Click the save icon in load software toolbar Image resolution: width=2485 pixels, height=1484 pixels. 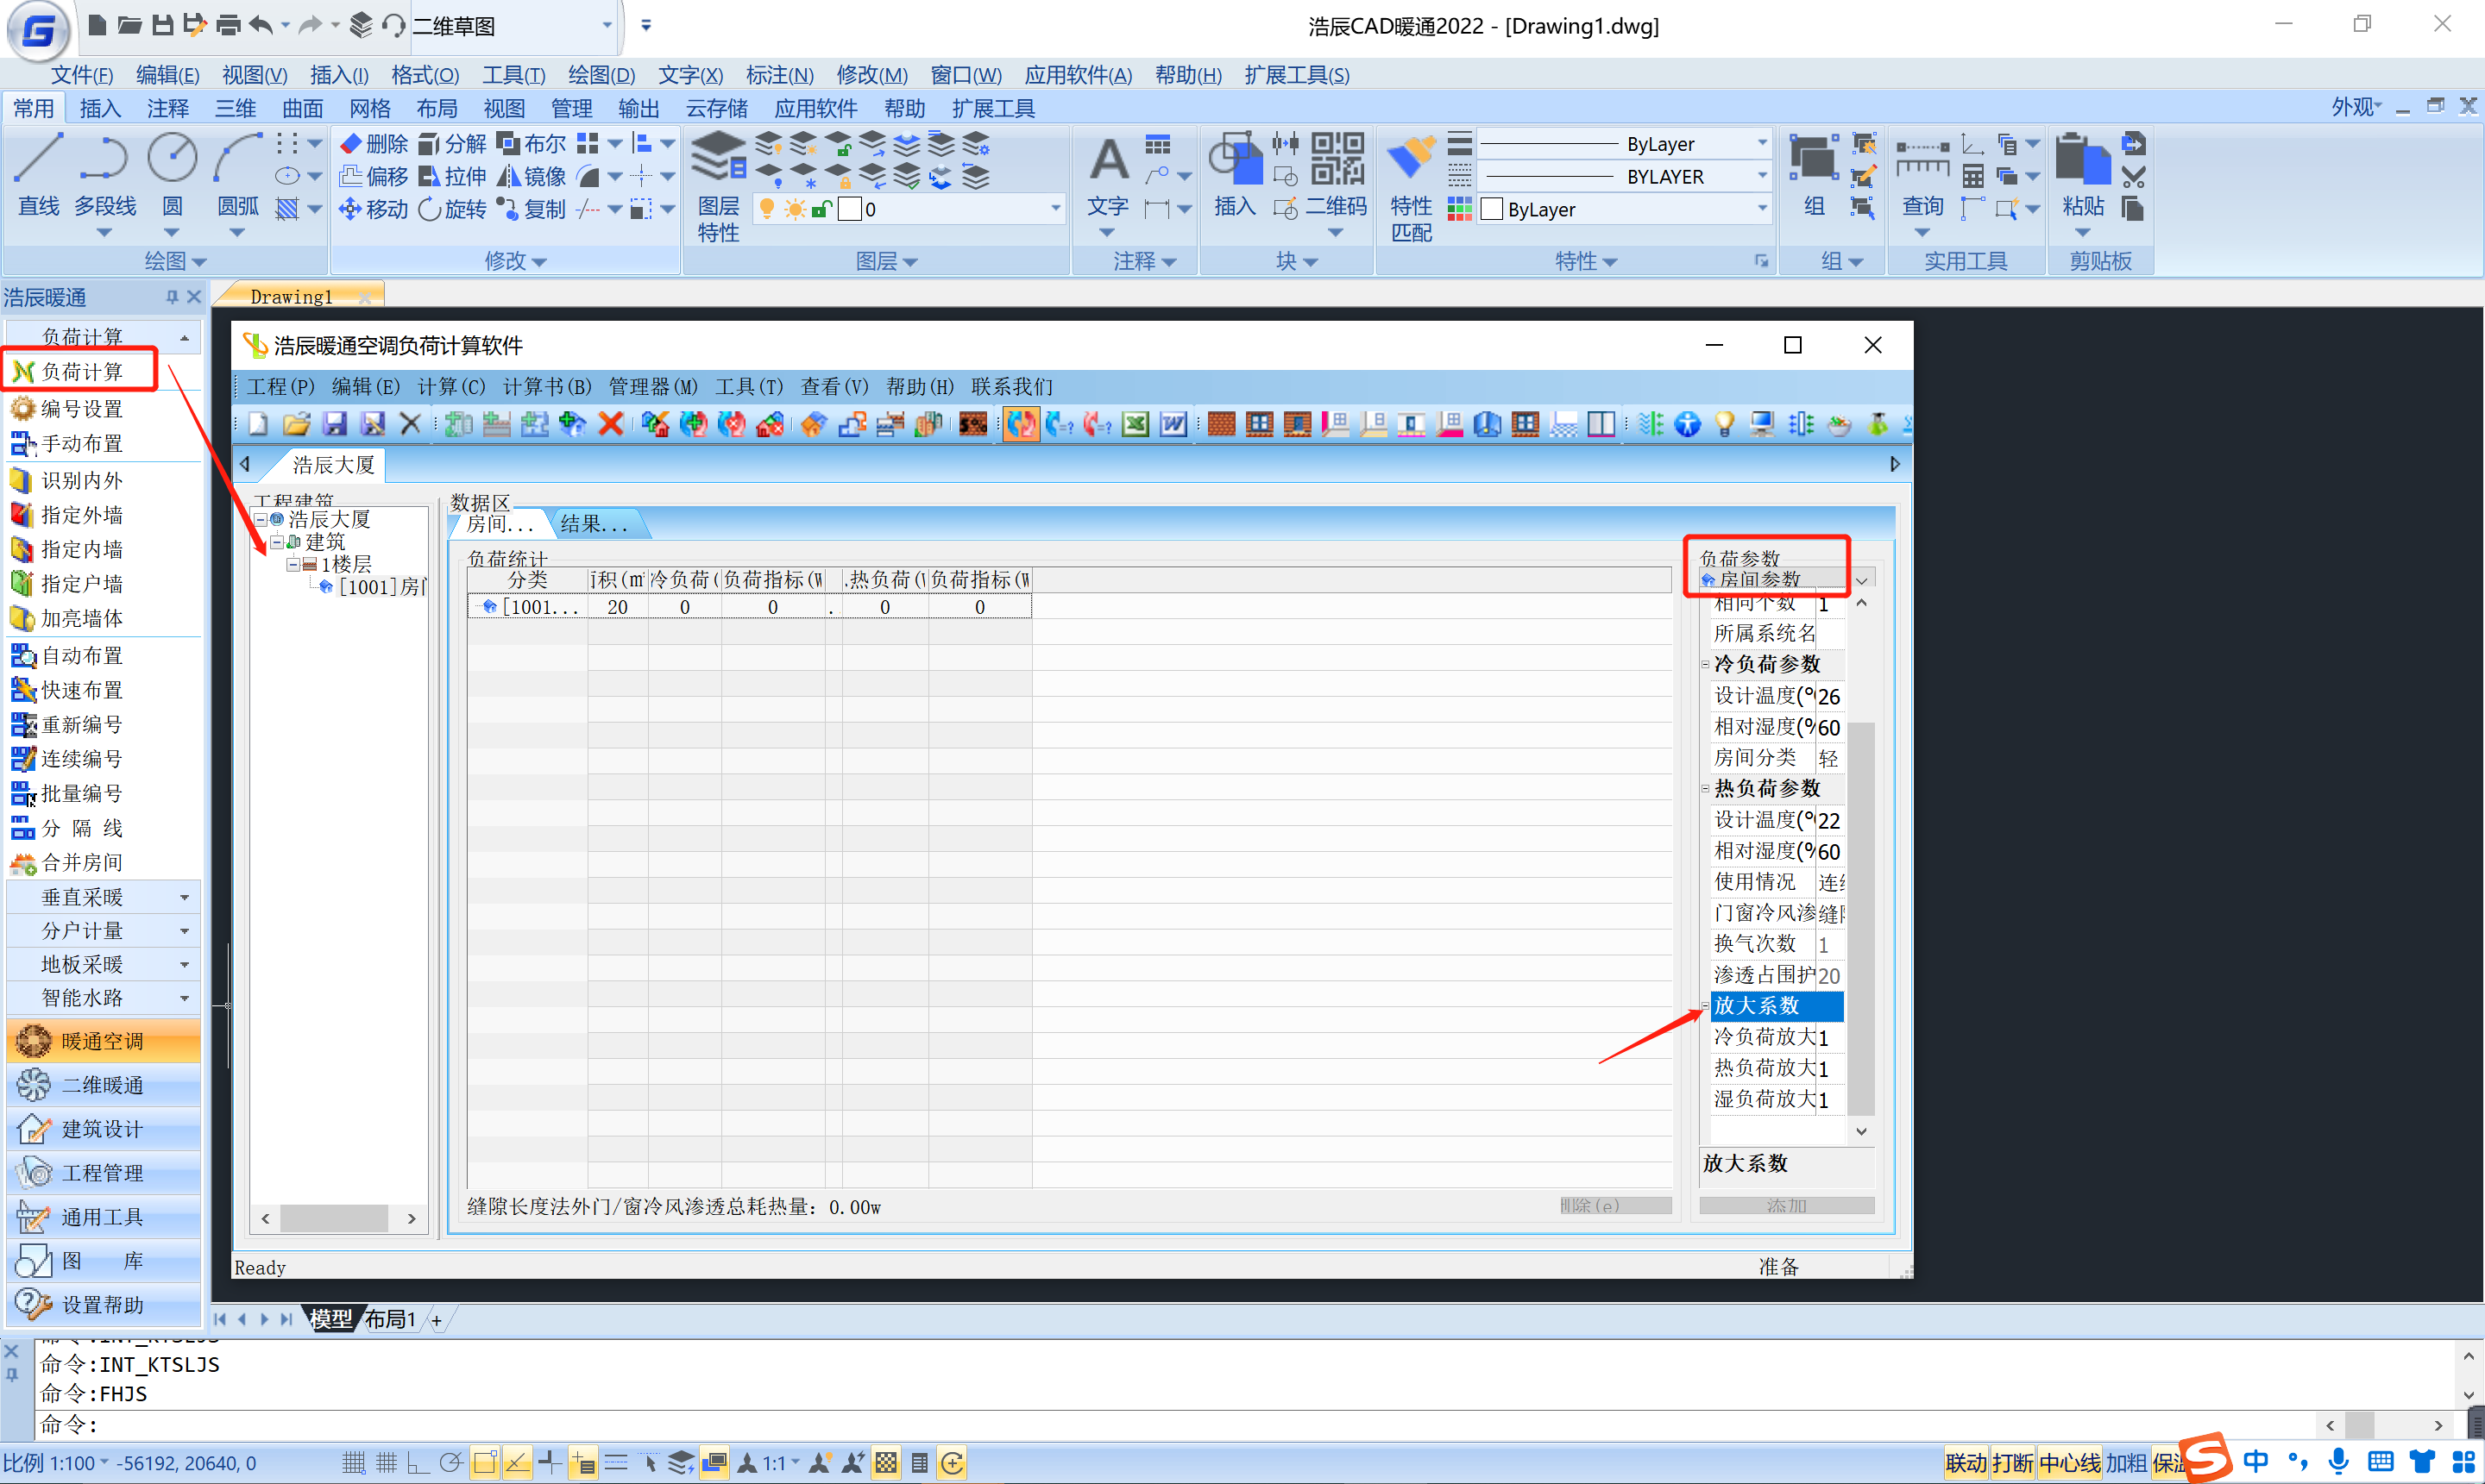(x=334, y=425)
